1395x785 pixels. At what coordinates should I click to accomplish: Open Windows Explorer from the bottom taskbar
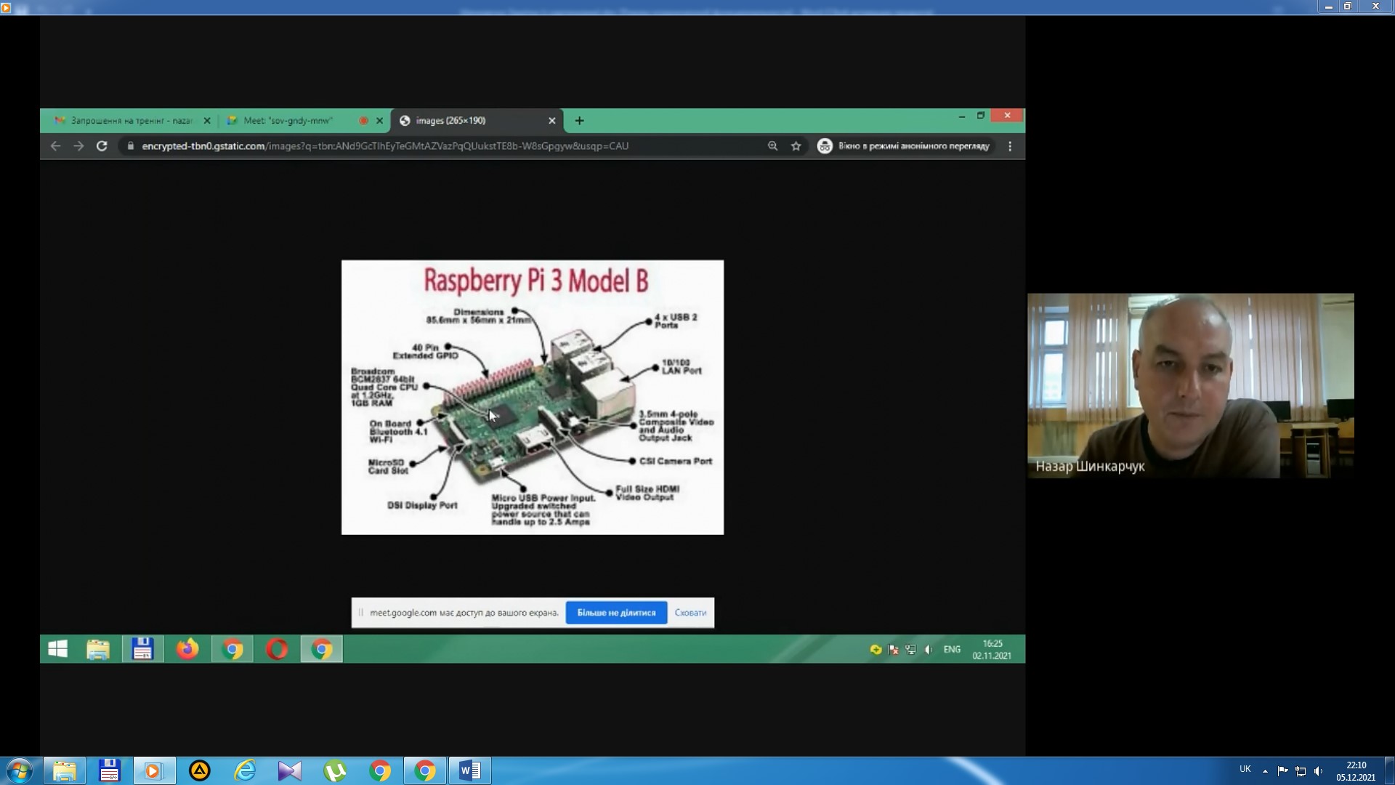tap(65, 770)
